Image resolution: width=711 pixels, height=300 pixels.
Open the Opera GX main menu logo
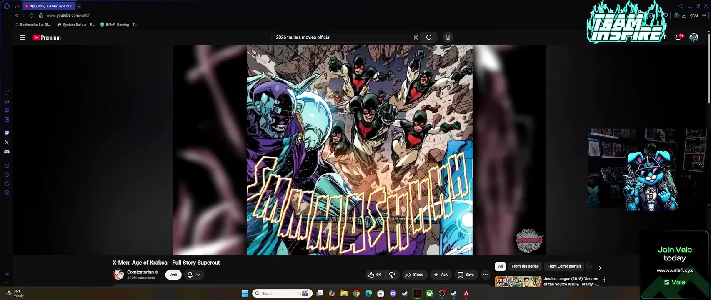[7, 6]
